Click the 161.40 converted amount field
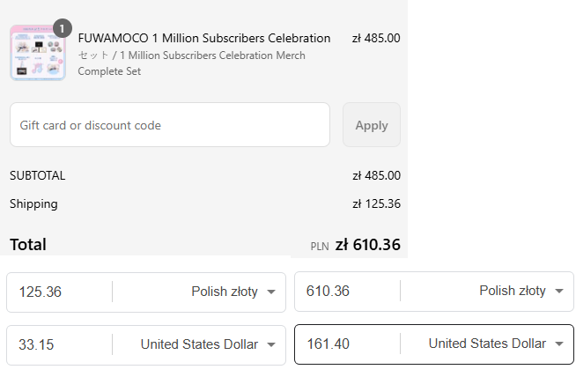This screenshot has width=576, height=377. click(x=348, y=344)
